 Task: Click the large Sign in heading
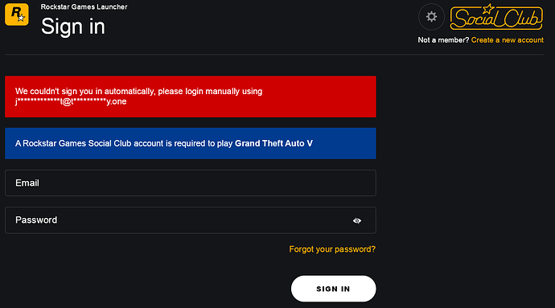coord(73,27)
